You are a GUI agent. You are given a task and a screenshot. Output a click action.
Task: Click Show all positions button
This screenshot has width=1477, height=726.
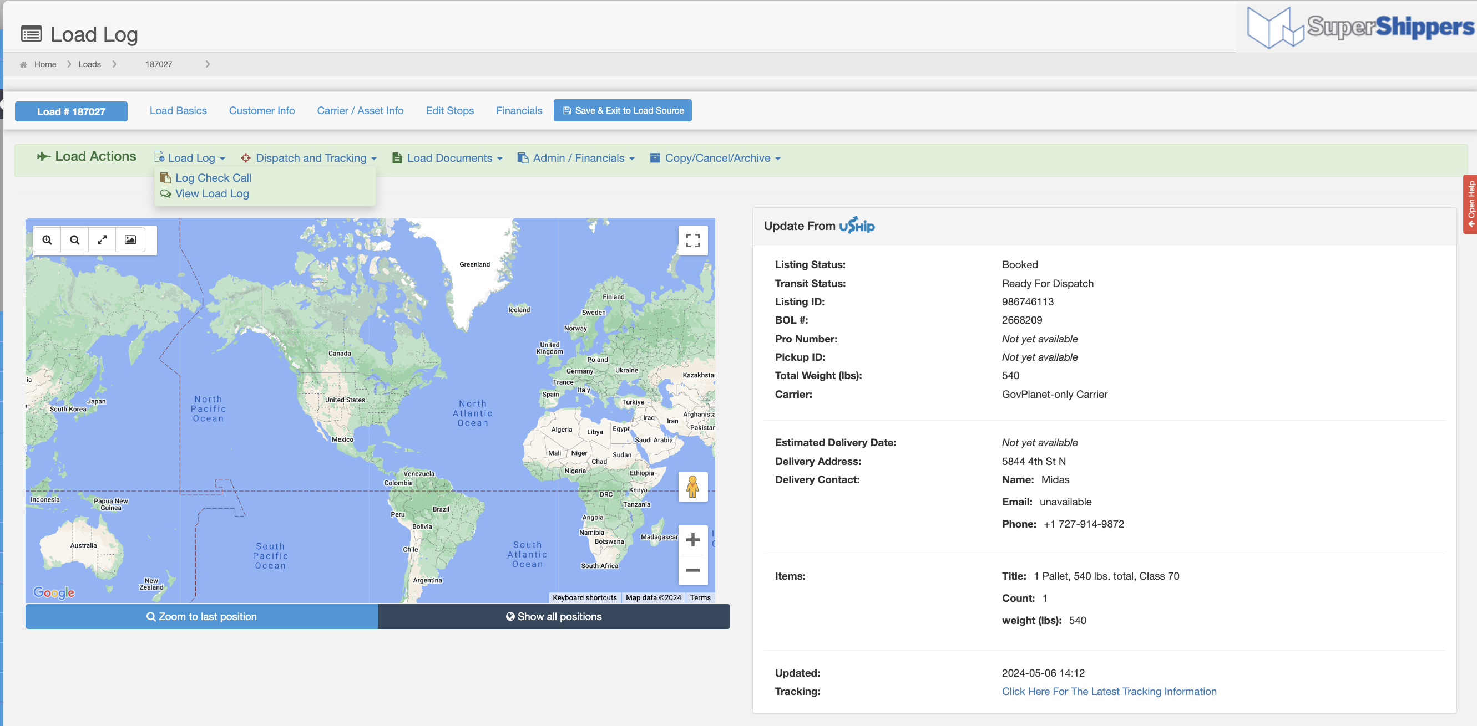(554, 617)
